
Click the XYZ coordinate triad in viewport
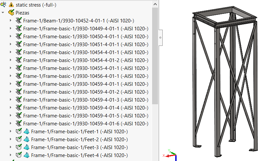170,155
